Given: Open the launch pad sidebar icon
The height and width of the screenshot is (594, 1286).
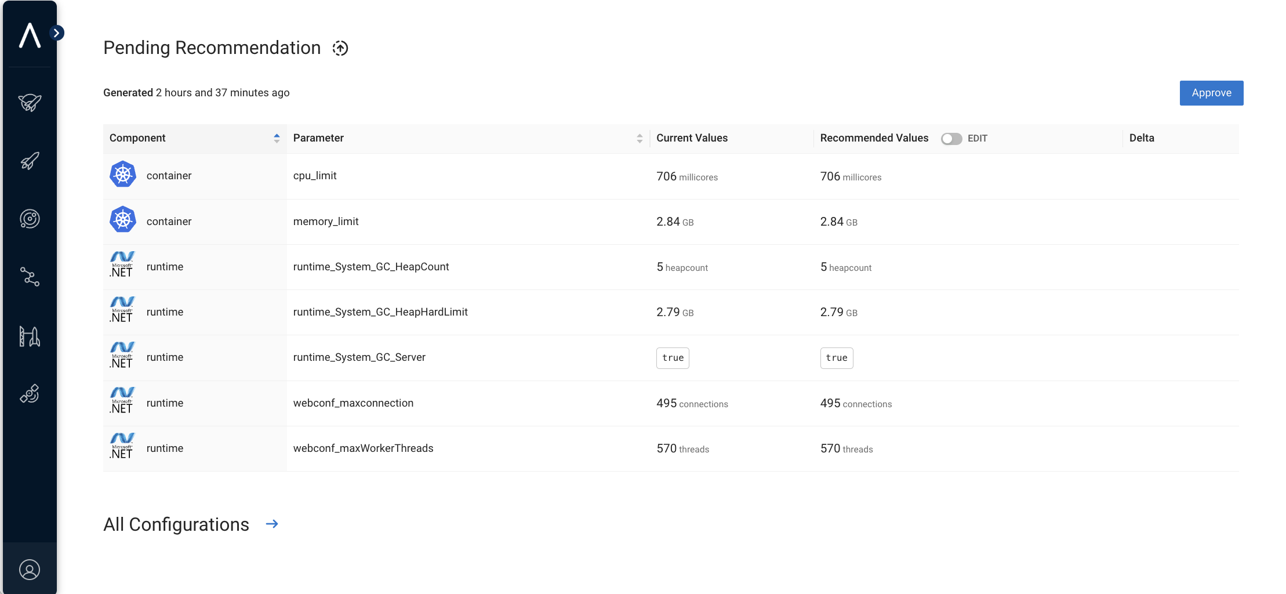Looking at the screenshot, I should (30, 336).
